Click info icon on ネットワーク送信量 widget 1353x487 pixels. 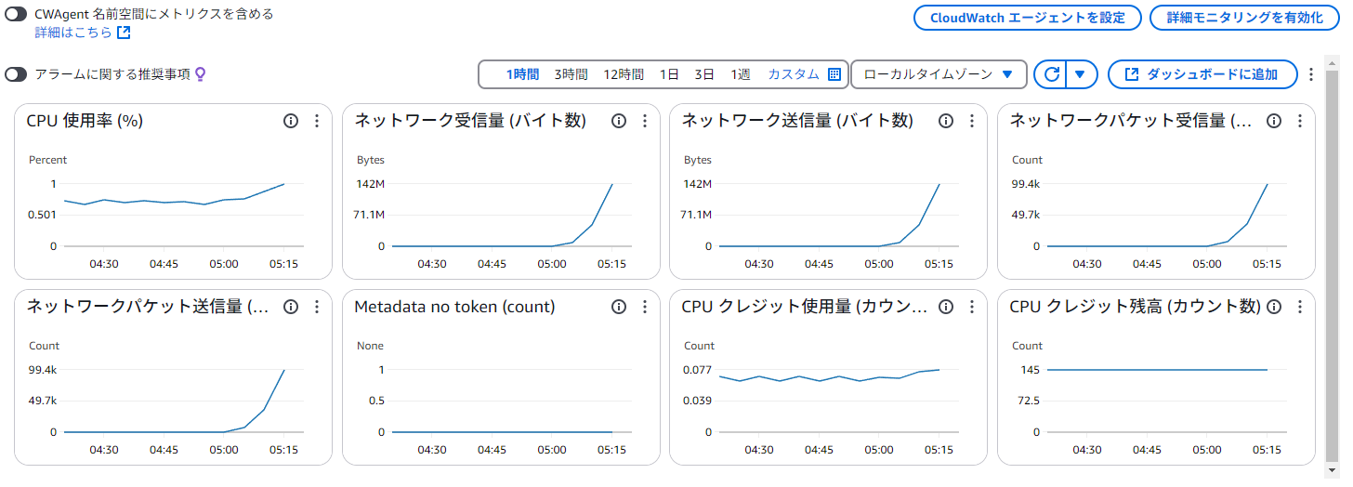pos(946,121)
